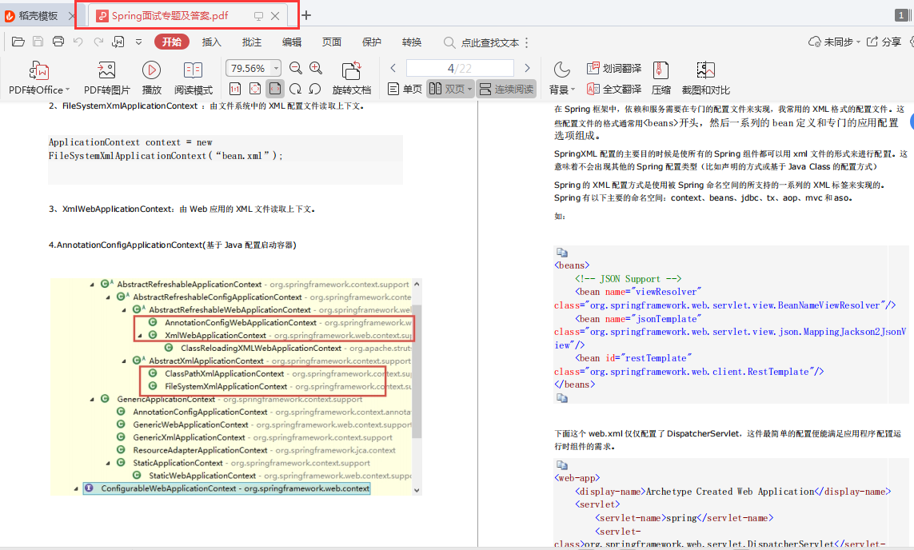Screen dimensions: 914x550
Task: Collapse AbstractRefreshableApplicationContext tree node
Action: click(x=92, y=285)
